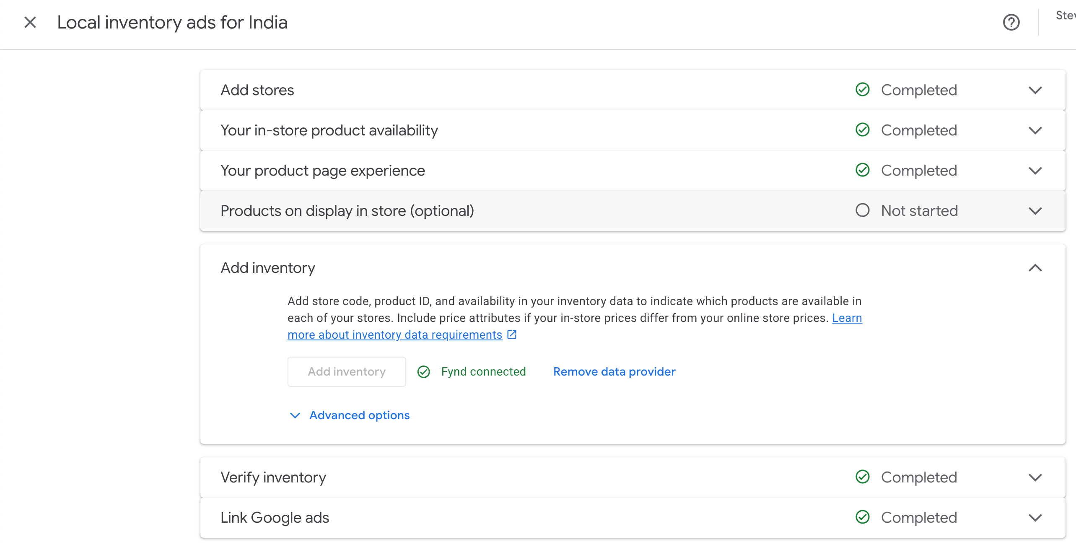The width and height of the screenshot is (1076, 547).
Task: Expand Your in-store product availability section
Action: pyautogui.click(x=1035, y=130)
